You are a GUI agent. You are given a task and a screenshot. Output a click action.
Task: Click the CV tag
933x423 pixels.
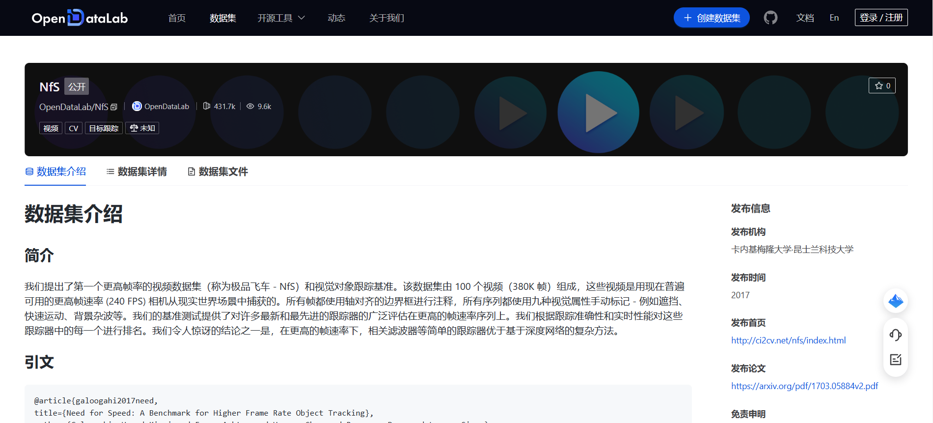coord(74,128)
